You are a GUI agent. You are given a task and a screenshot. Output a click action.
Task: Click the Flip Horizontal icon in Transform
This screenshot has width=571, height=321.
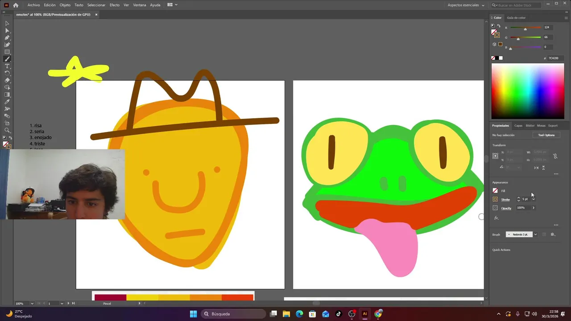536,168
